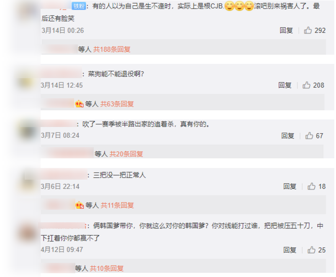
Task: Reply to comment posted 3月14日 12:45
Action: pyautogui.click(x=285, y=85)
